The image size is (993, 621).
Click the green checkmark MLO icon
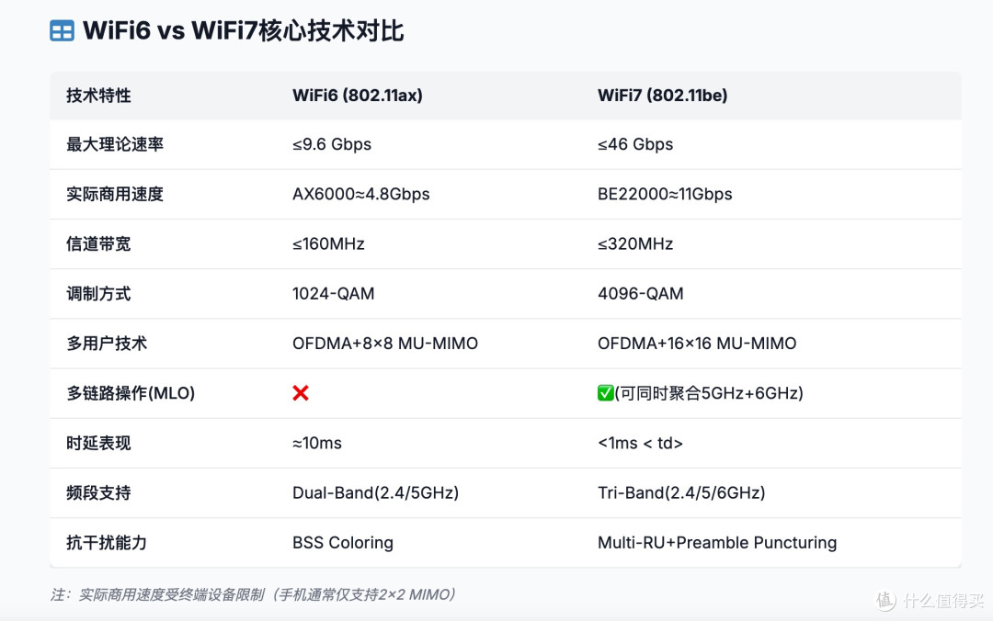click(x=605, y=393)
